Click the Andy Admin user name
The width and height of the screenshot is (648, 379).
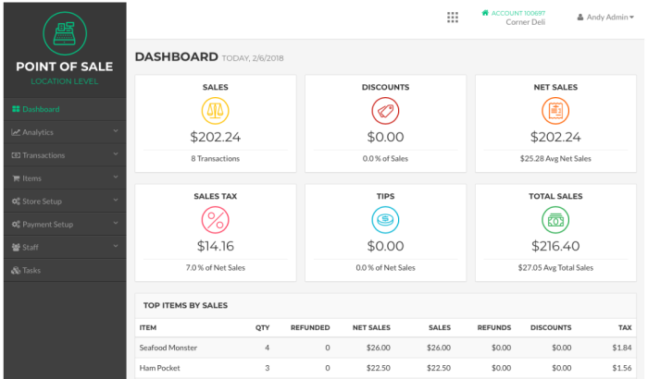point(607,18)
